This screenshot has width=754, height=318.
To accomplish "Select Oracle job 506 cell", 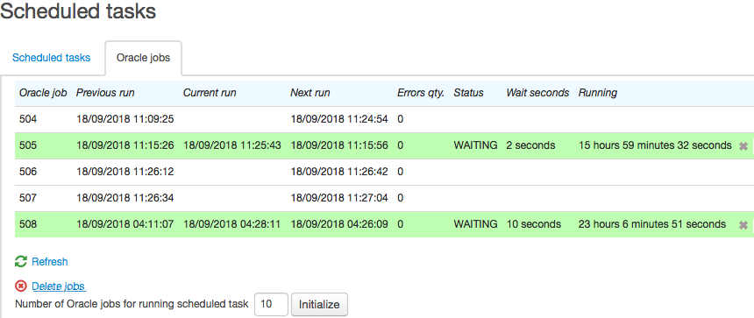I will (28, 172).
